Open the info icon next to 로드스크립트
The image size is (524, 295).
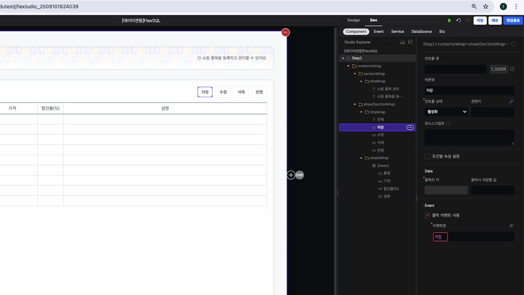pyautogui.click(x=449, y=123)
